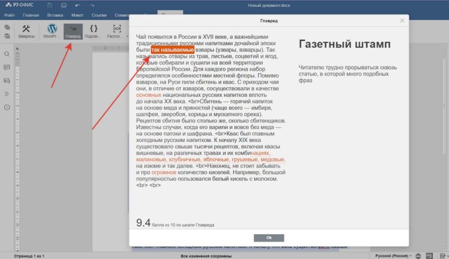Open the navigation headings panel
The height and width of the screenshot is (259, 449).
[7, 93]
